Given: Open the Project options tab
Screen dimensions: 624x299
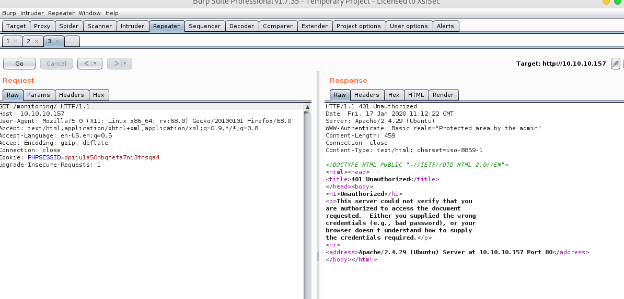Looking at the screenshot, I should pos(359,26).
